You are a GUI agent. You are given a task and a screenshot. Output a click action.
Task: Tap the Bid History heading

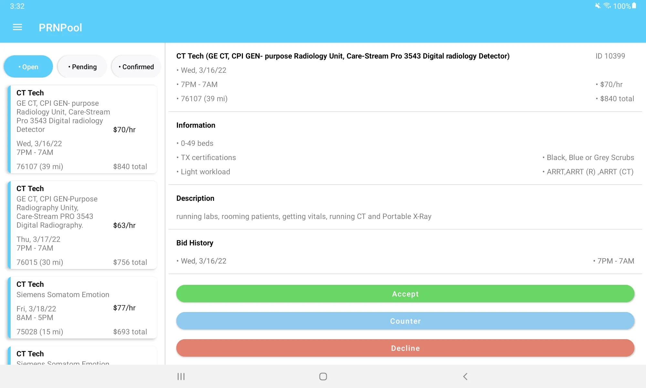click(195, 243)
